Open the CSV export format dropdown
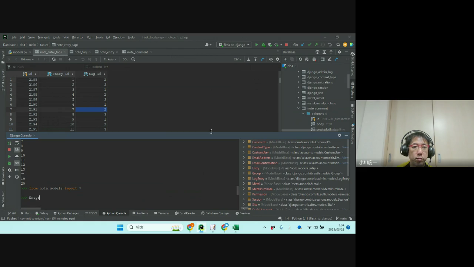The image size is (474, 267). 237,59
